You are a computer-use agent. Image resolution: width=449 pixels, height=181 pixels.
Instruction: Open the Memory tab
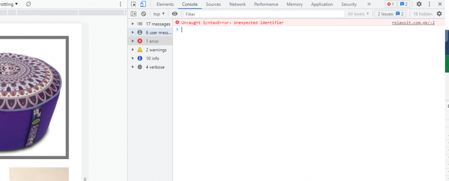(295, 4)
